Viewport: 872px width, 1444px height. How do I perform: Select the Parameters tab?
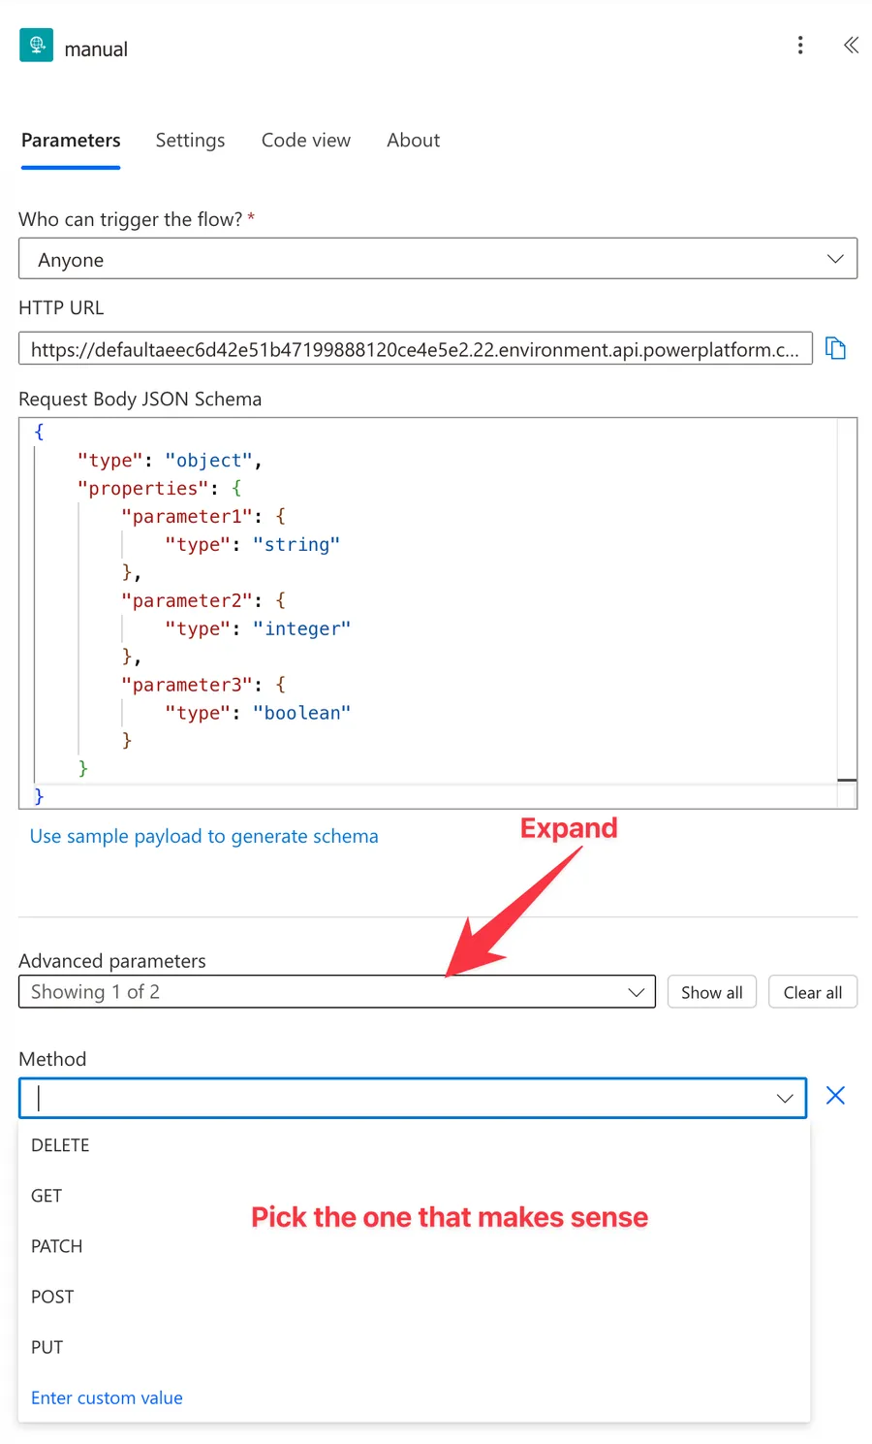click(71, 141)
